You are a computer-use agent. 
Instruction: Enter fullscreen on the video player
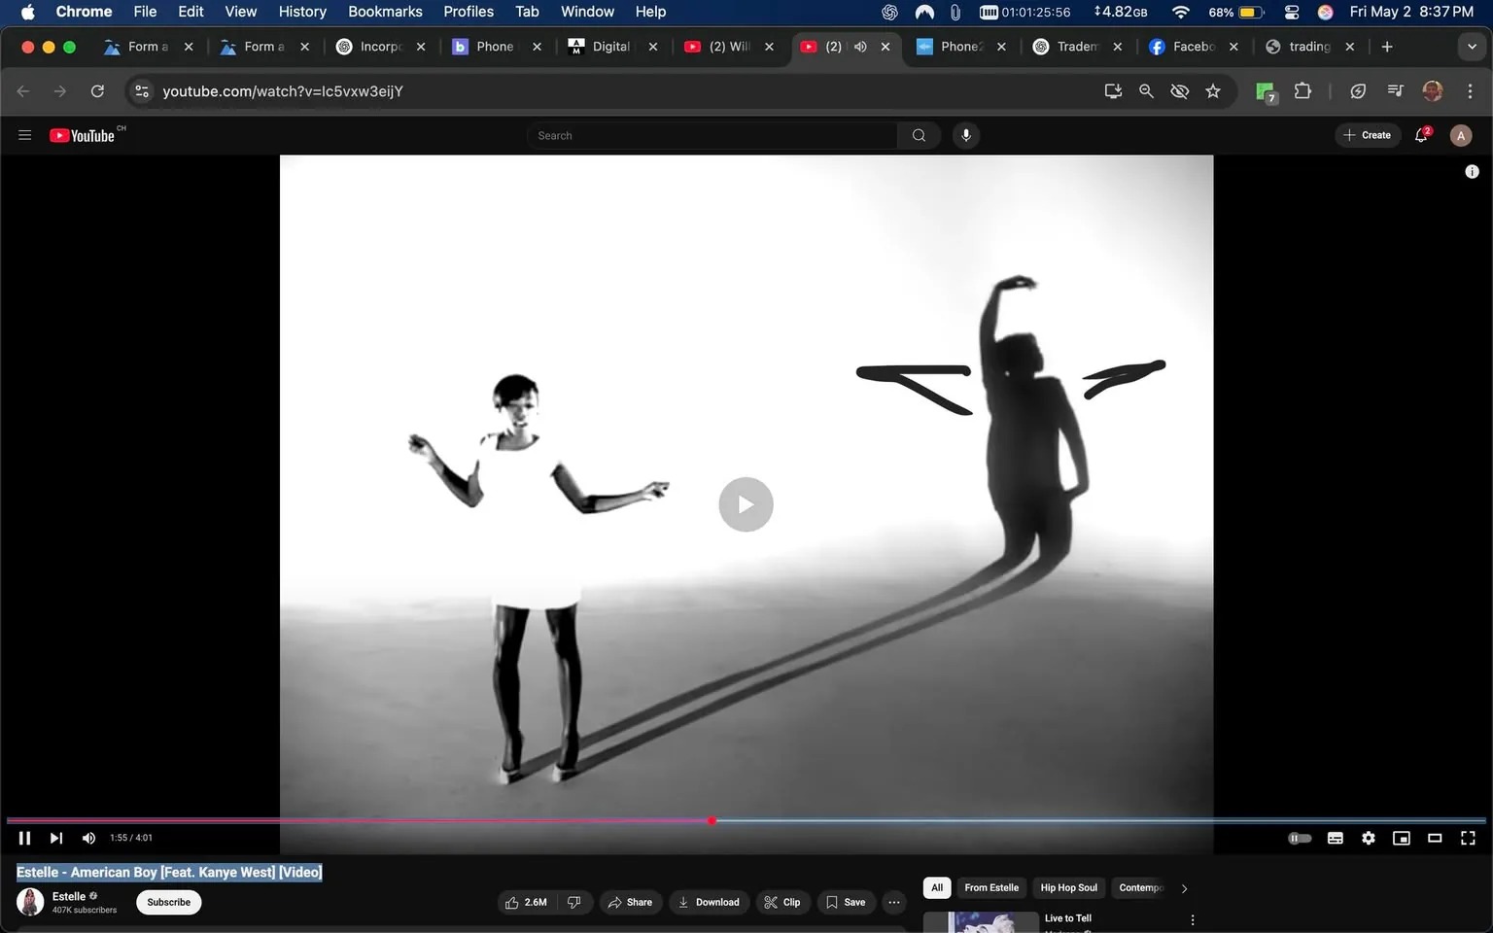[1467, 837]
